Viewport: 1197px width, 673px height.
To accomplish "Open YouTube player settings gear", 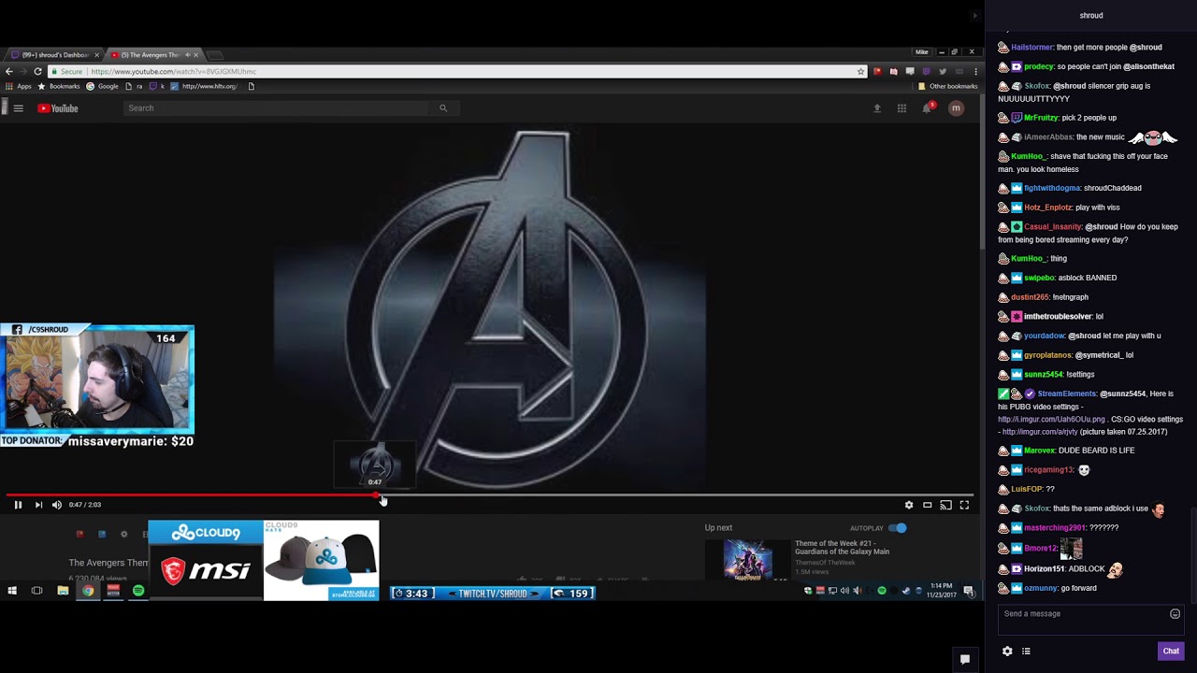I will [909, 505].
